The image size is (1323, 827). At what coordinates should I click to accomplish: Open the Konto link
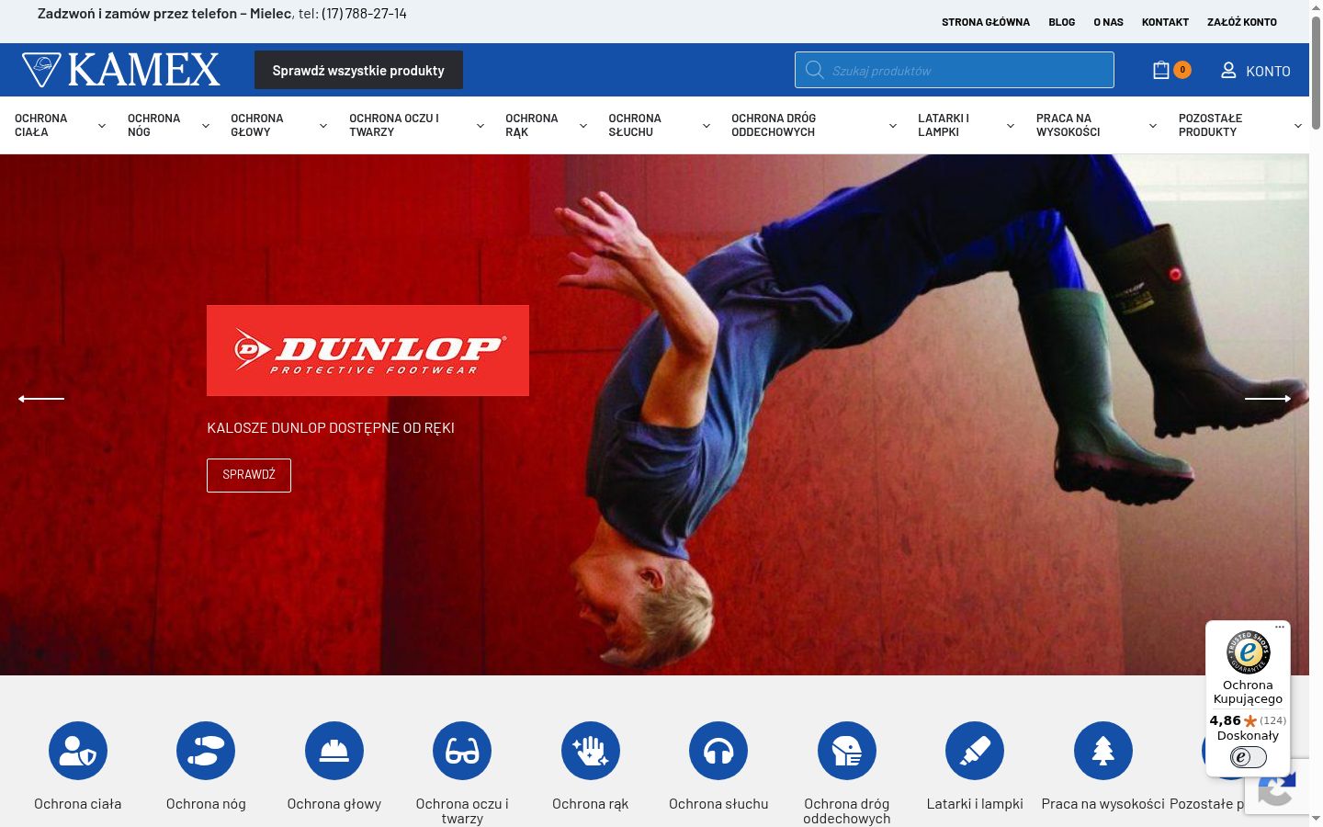pyautogui.click(x=1268, y=71)
